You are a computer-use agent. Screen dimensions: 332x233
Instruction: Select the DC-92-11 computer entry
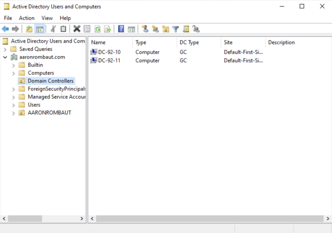click(x=109, y=61)
